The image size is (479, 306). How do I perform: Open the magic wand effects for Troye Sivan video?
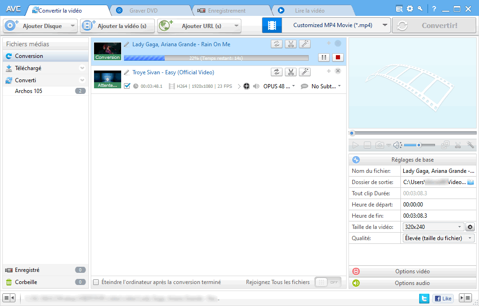pyautogui.click(x=305, y=72)
